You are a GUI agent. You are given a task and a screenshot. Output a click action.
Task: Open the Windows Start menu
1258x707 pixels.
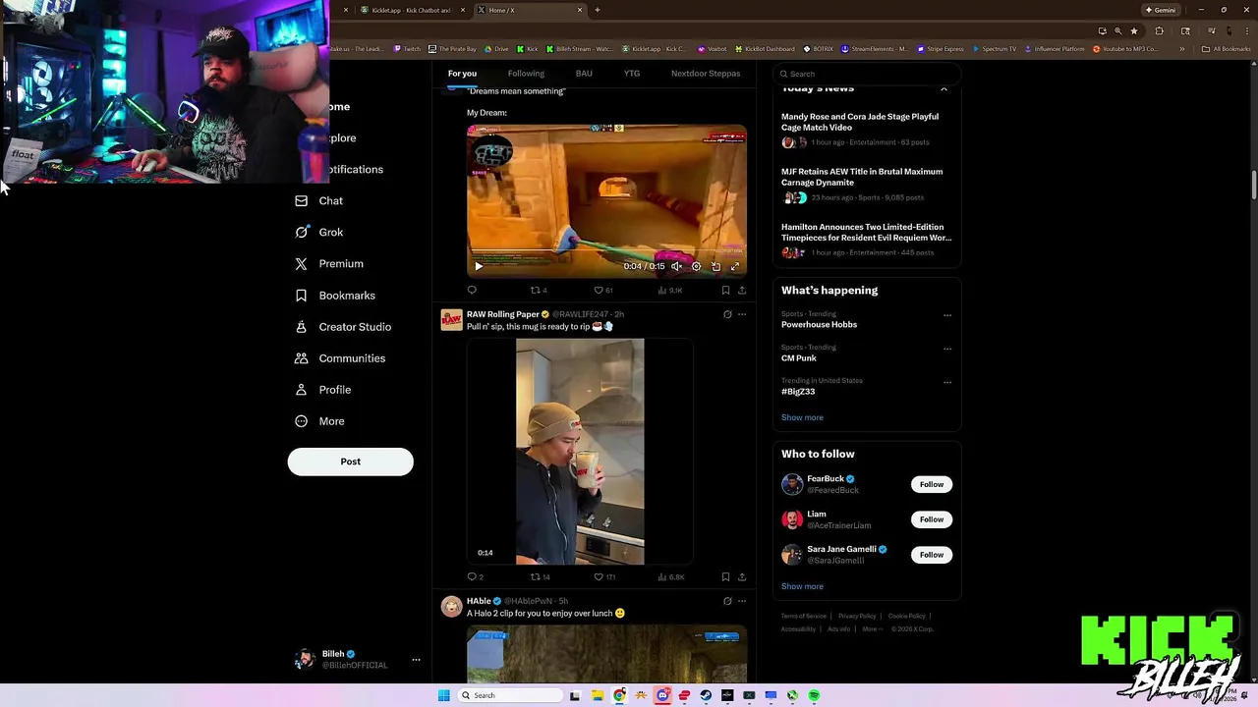point(444,695)
